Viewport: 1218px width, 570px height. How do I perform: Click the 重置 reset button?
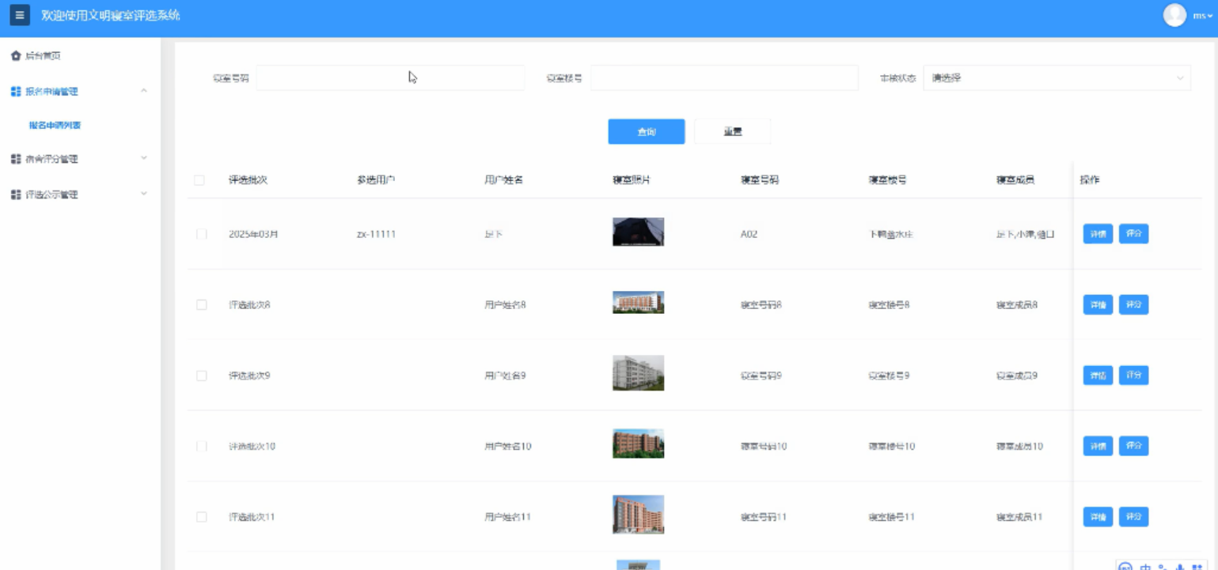click(733, 132)
